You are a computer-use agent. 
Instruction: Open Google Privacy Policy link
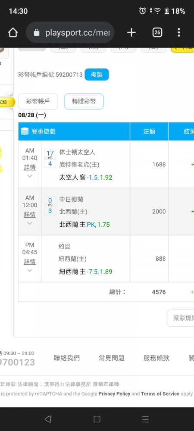point(114,394)
